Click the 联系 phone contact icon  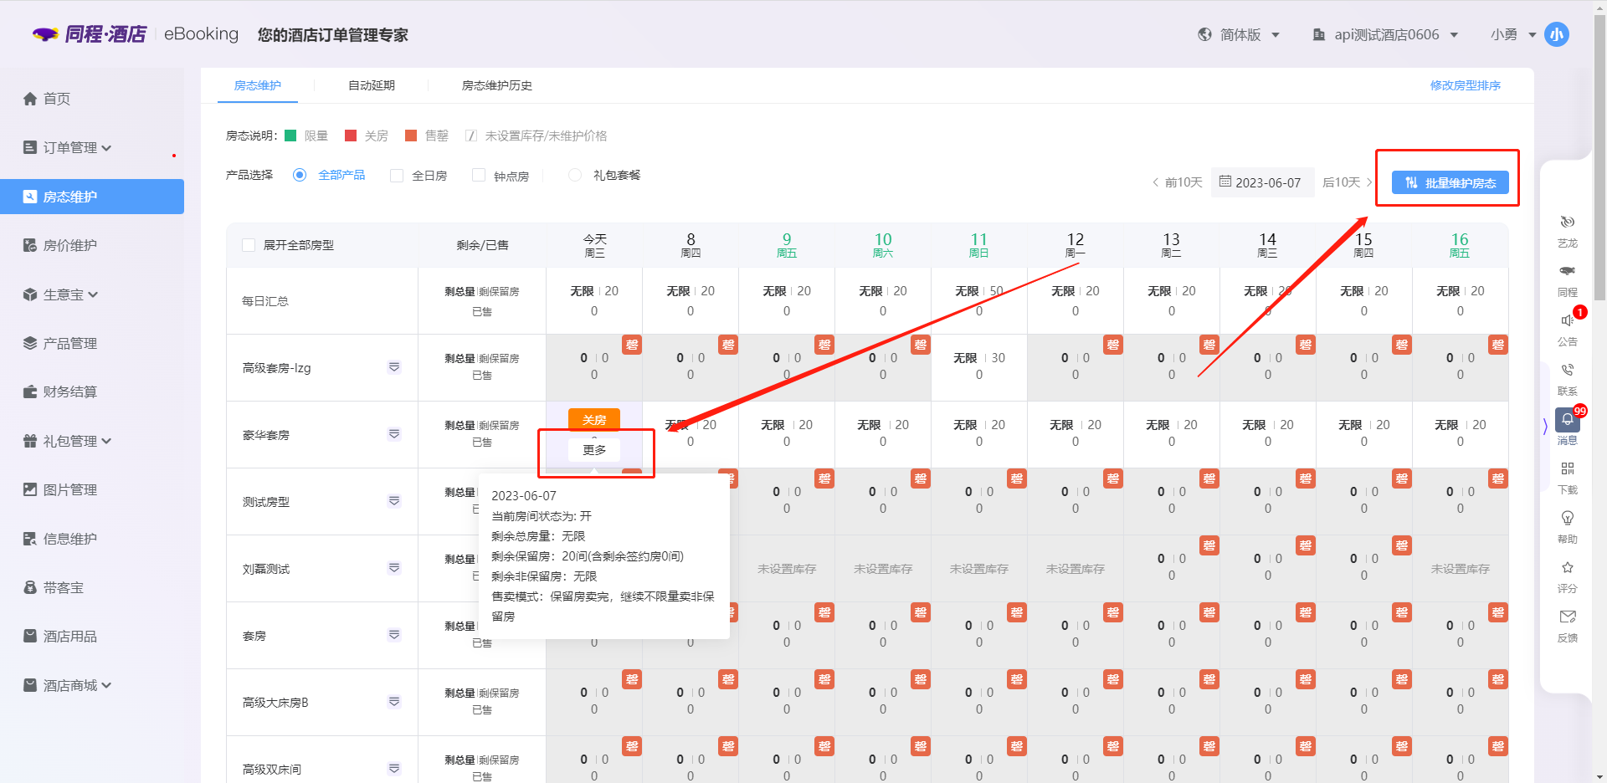[x=1567, y=371]
